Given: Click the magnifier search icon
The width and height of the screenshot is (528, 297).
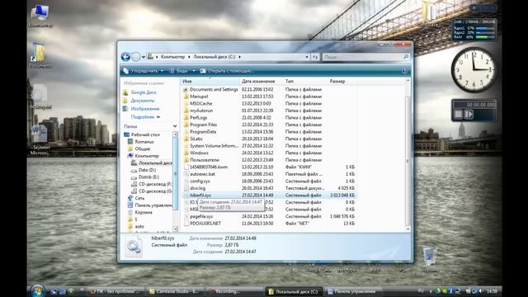Looking at the screenshot, I should point(406,57).
